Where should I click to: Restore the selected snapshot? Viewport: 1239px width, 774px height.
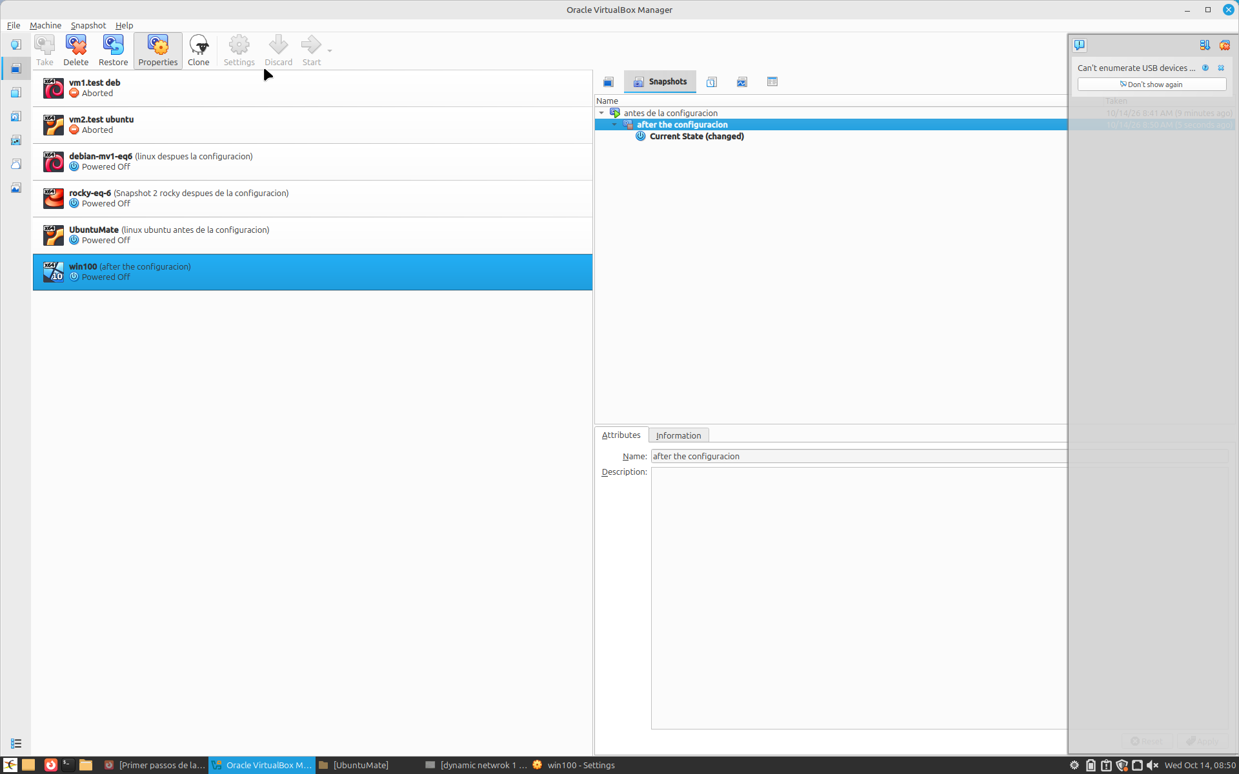(113, 50)
